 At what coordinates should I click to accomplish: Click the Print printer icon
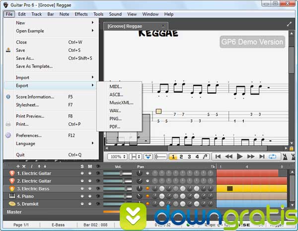point(8,124)
